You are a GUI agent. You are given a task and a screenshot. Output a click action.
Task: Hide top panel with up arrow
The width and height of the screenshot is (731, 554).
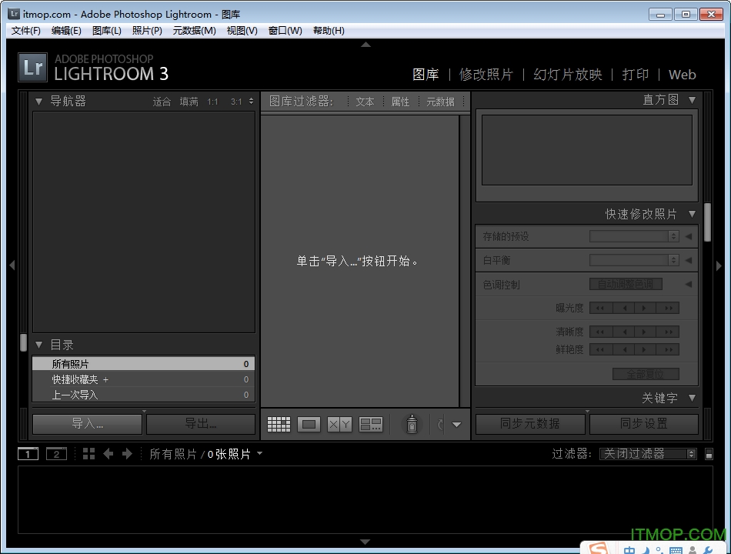(x=366, y=45)
